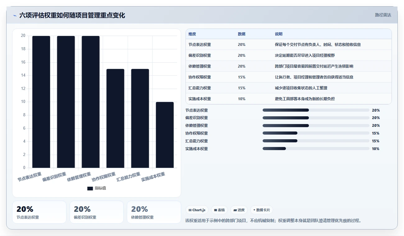Viewport: 404px width, 236px height.
Task: Click description 跨部门项目最容易因前置交付延迟
Action: tap(314, 66)
